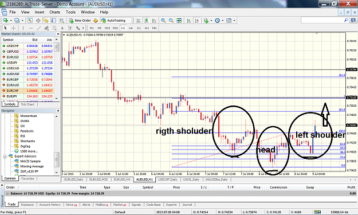Select the Stochastic indicator in Navigator
Screen dimensions: 358x215
coord(27,141)
